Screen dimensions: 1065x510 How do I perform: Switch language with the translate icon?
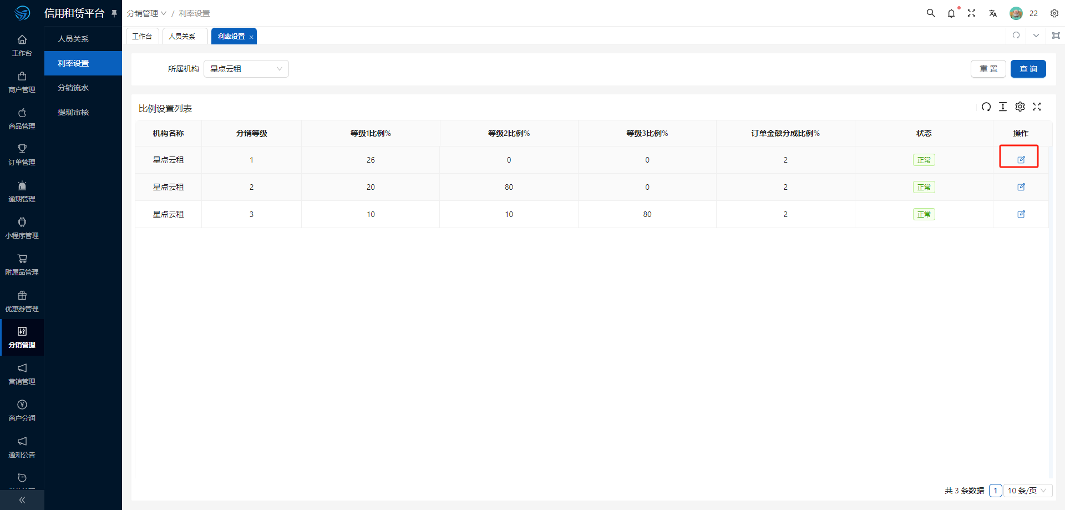pos(993,13)
